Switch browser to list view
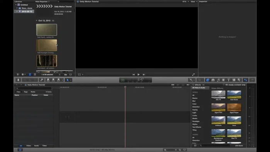Viewport: 270px width, 152px height. point(35,74)
